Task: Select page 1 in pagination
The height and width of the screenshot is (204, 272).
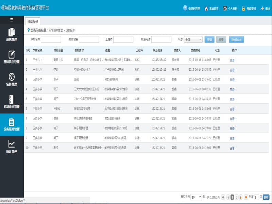Action: (232, 197)
